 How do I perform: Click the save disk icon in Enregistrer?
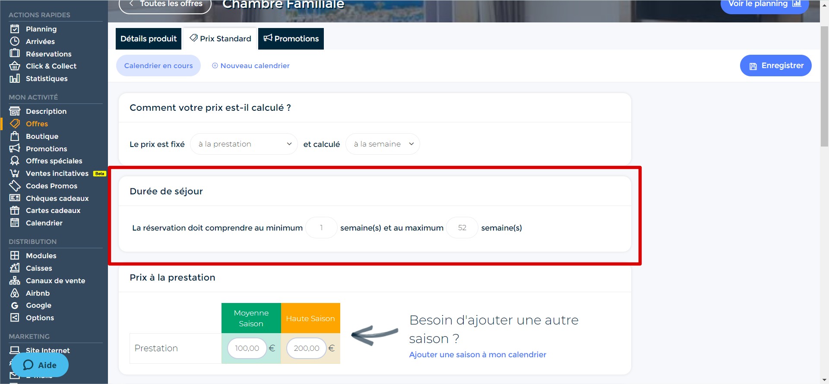pyautogui.click(x=753, y=66)
